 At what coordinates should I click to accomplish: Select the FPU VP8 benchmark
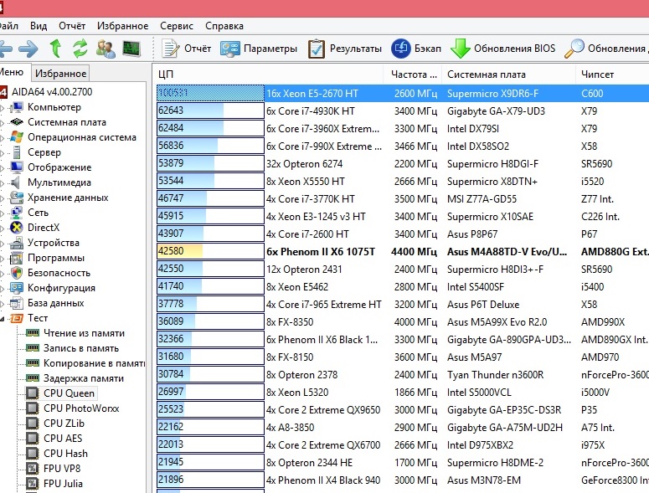[x=62, y=469]
